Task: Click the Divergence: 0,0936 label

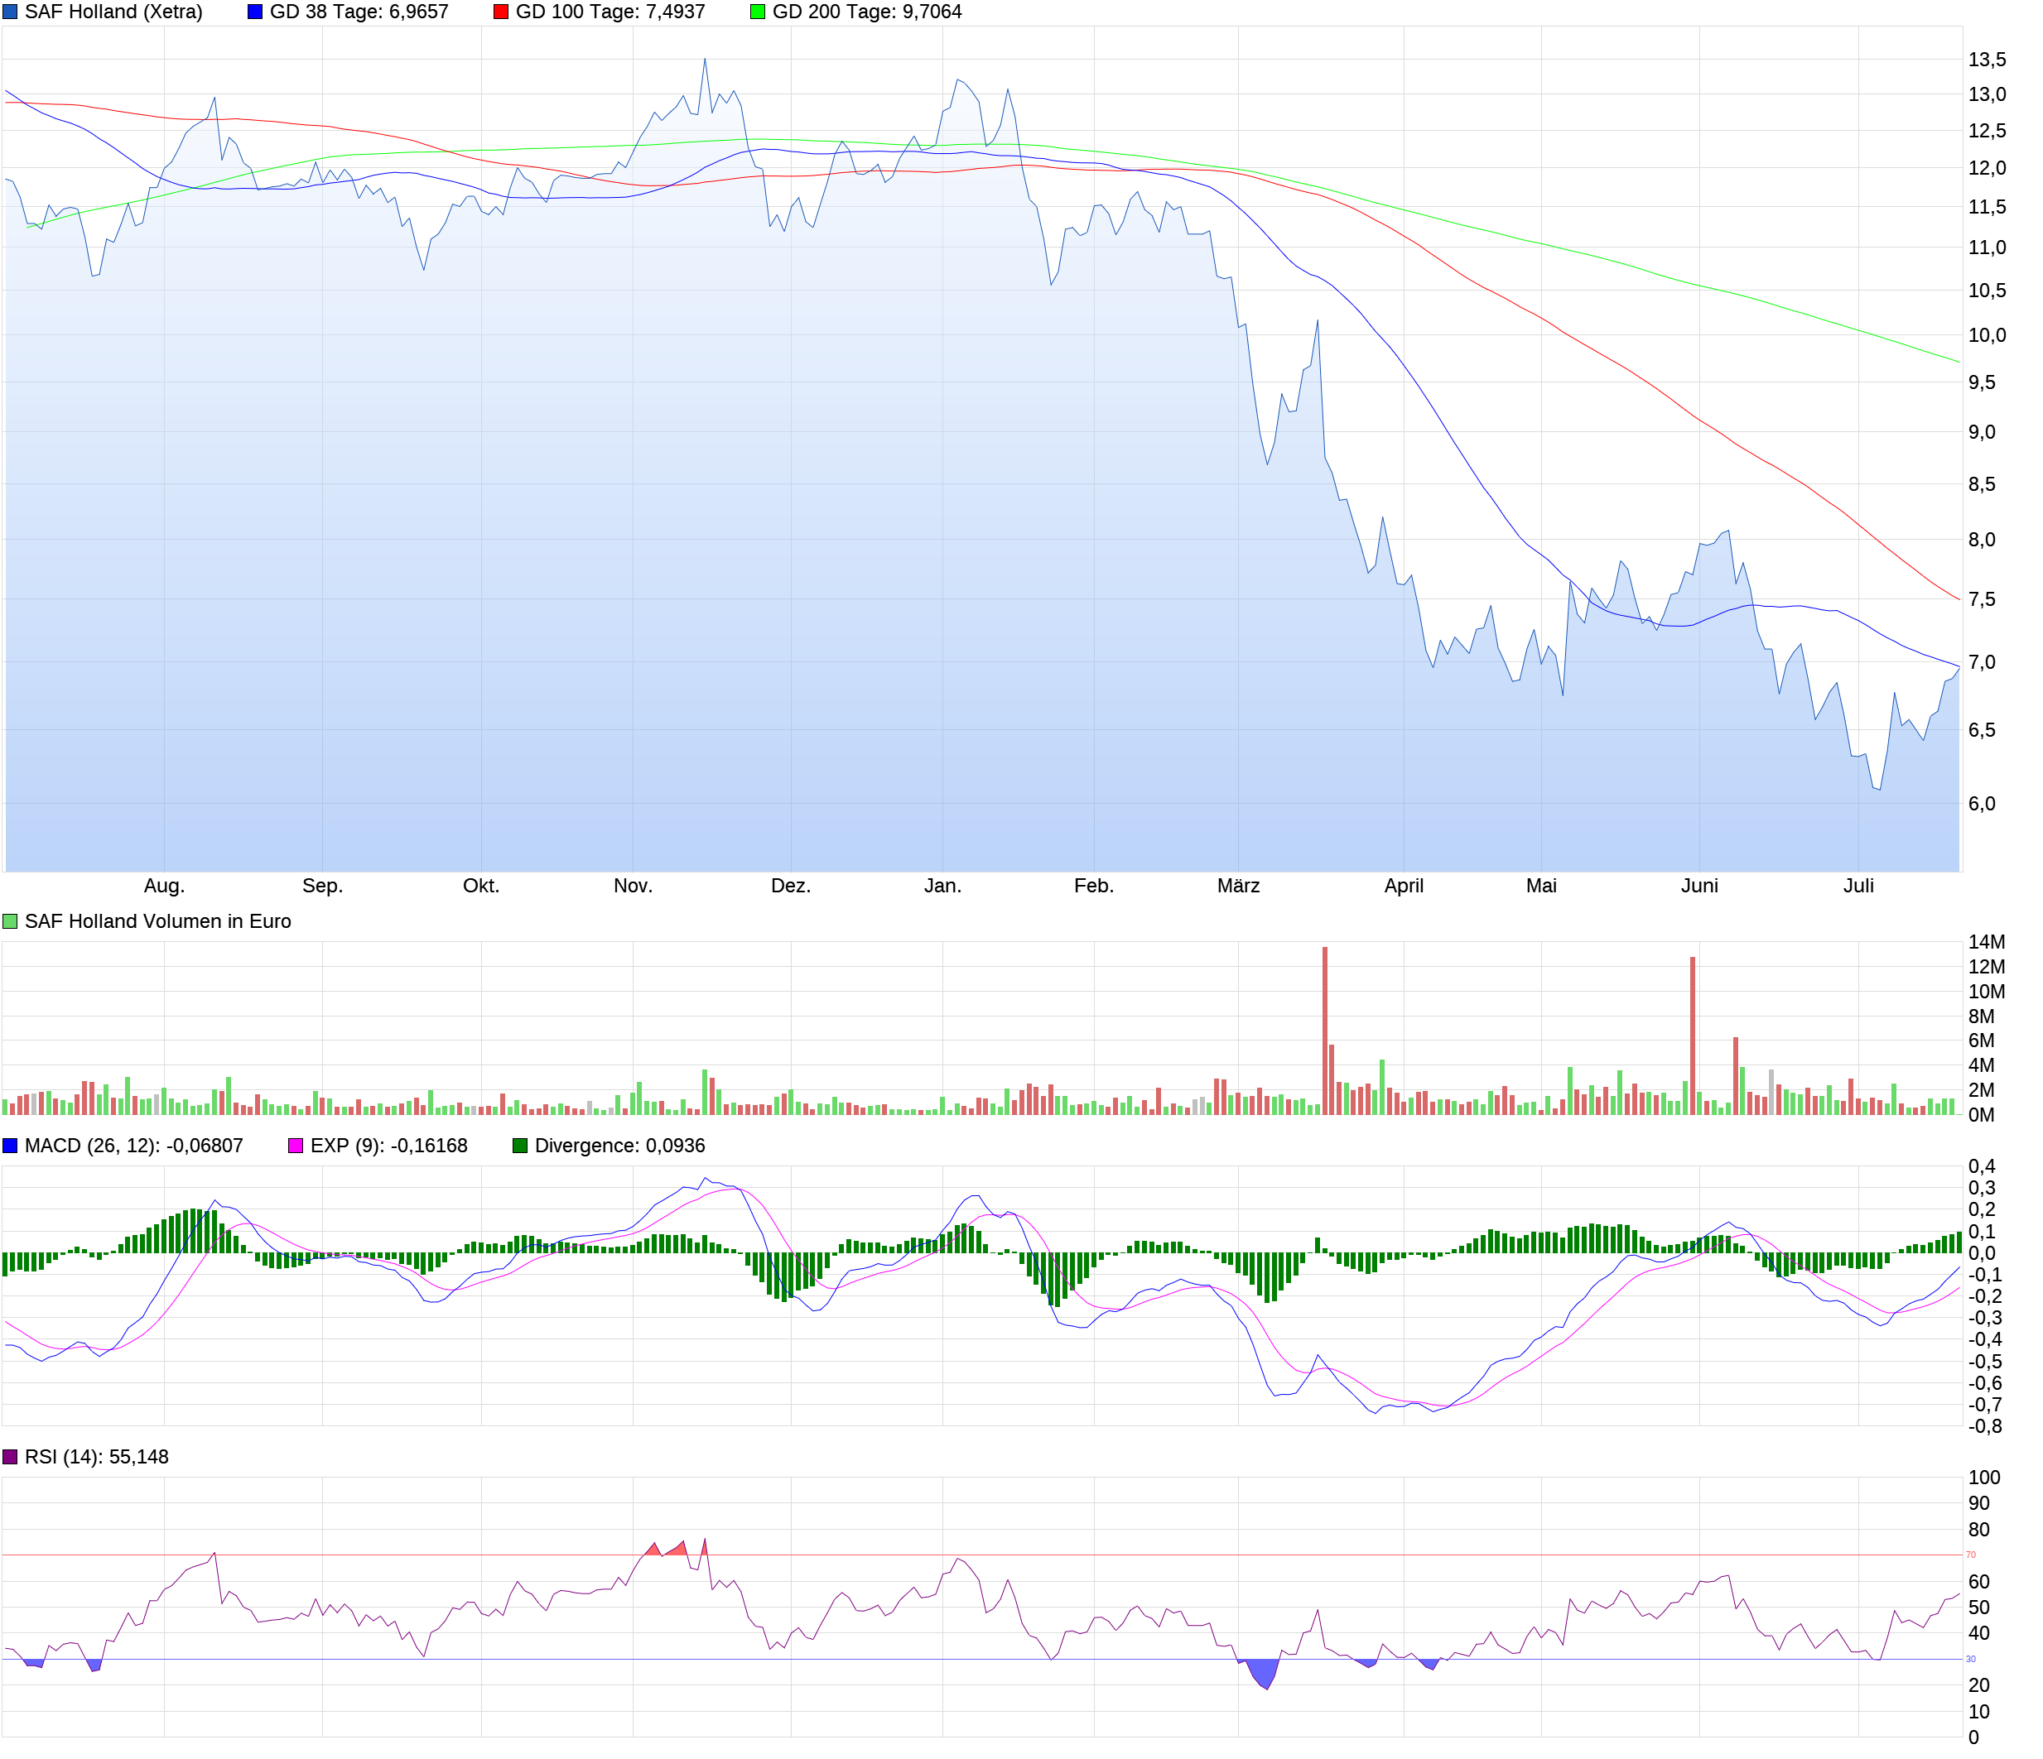Action: (x=621, y=1146)
